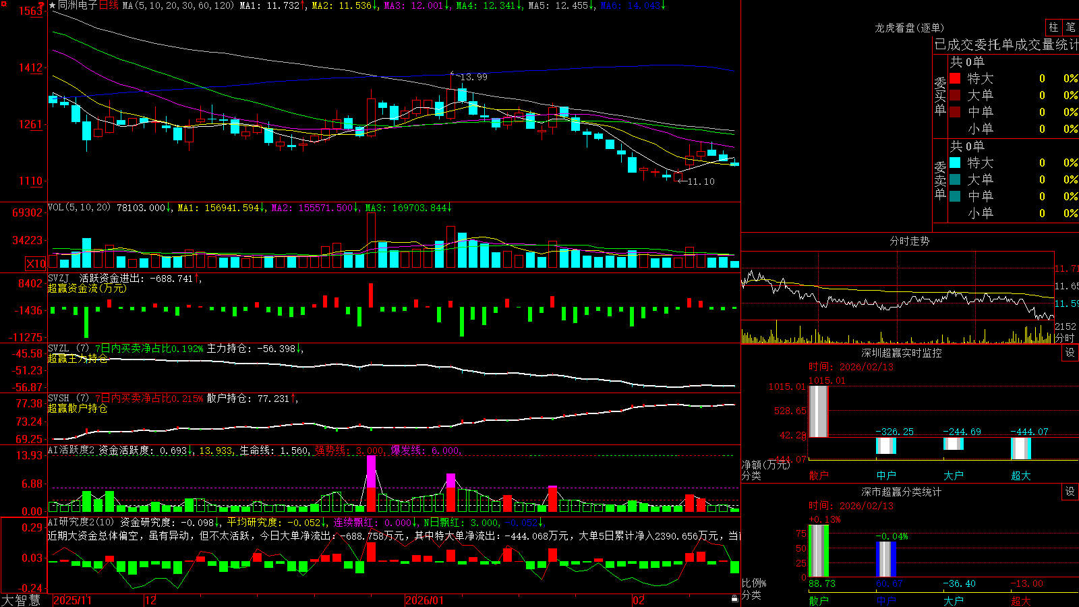Click the star icon before 同洲电子
1079x607 pixels.
click(x=53, y=5)
